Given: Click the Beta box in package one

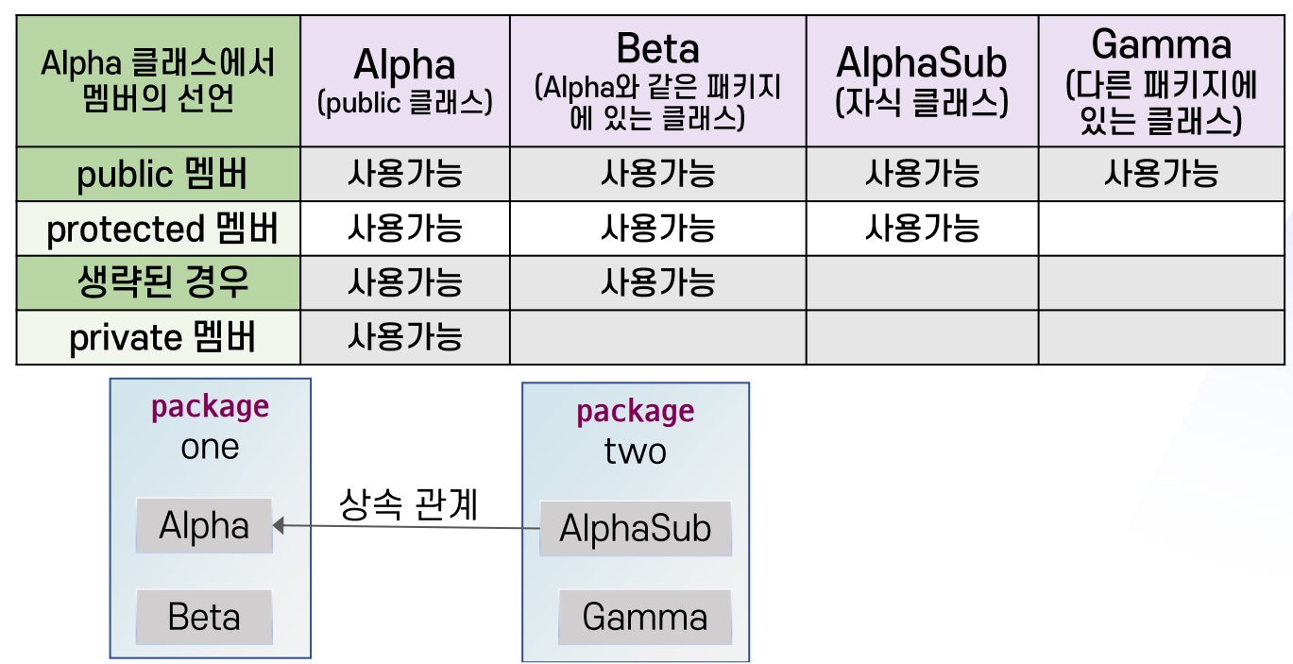Looking at the screenshot, I should (x=204, y=618).
